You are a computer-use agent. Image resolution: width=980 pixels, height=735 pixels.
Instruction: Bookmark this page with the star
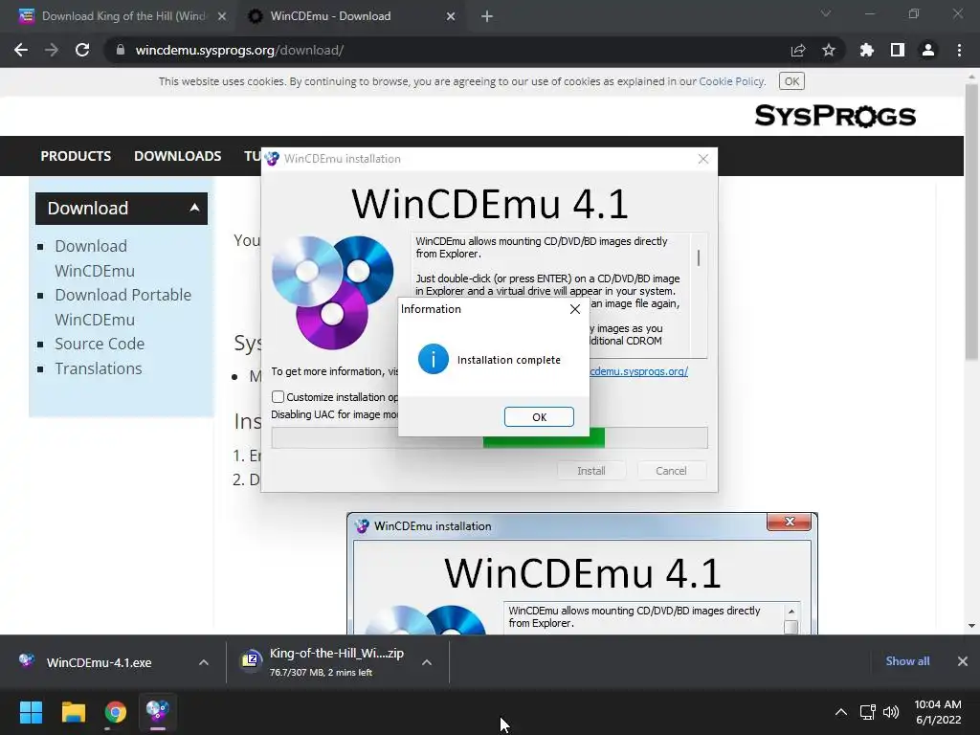(x=829, y=50)
